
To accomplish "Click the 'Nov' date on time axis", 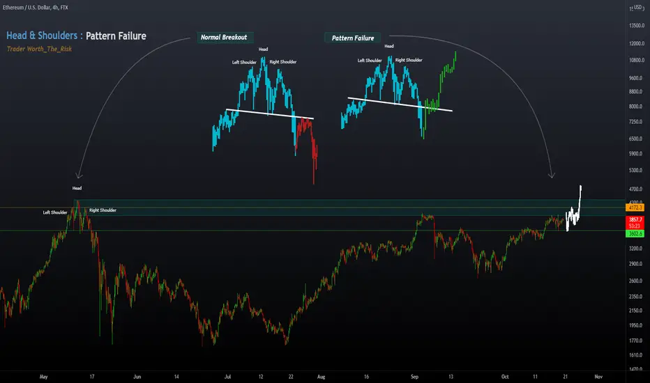I will click(598, 377).
